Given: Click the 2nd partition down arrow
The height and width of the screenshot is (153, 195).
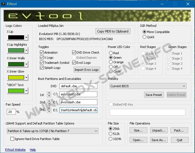Looking at the screenshot, I should point(49,104).
